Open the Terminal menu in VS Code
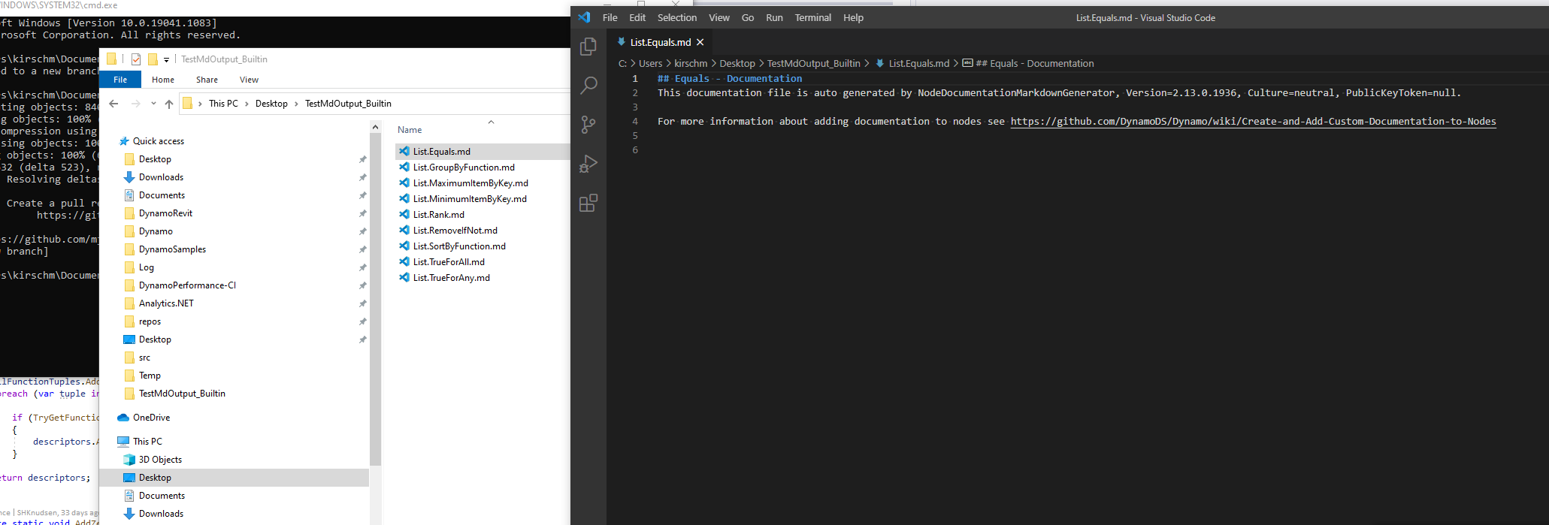The image size is (1549, 525). [812, 17]
